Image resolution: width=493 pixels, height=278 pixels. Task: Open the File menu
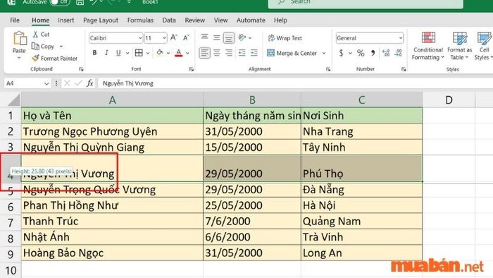[15, 20]
